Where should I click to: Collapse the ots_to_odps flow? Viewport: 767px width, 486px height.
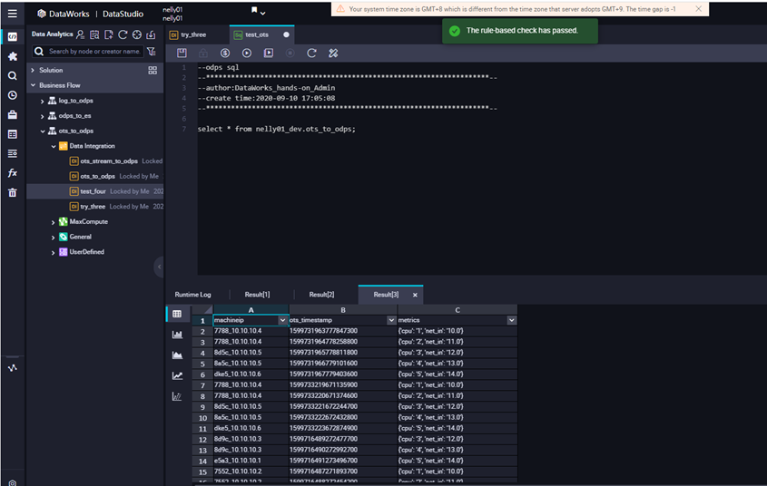click(x=42, y=131)
